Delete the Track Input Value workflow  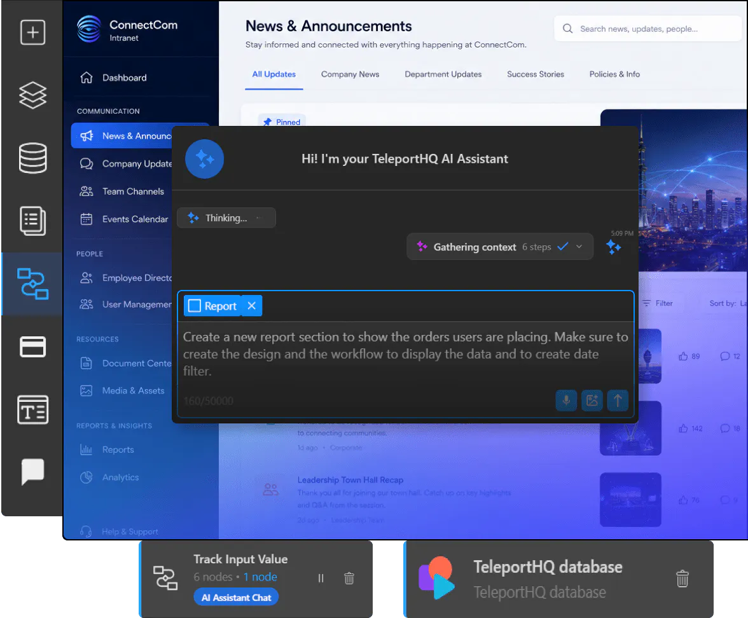pyautogui.click(x=349, y=578)
